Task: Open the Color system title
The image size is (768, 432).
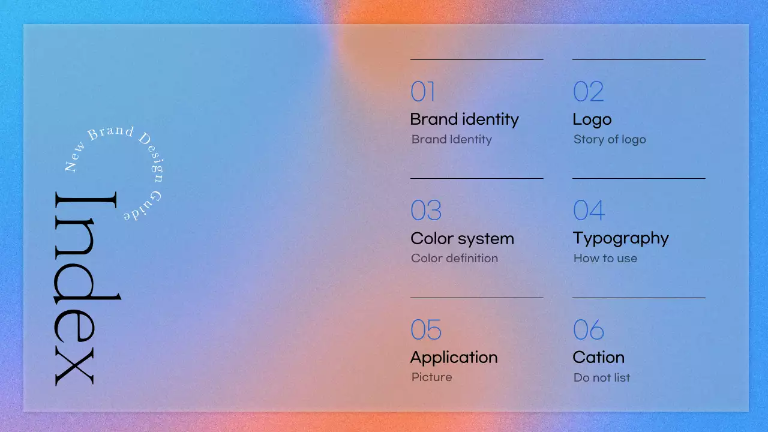Action: pos(462,238)
